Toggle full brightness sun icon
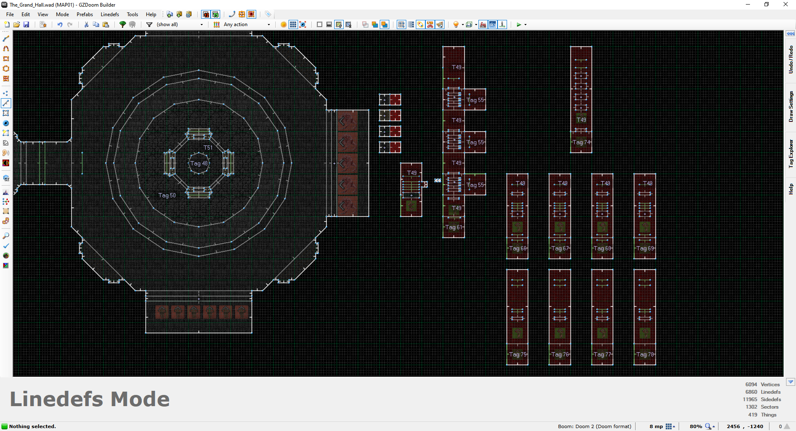796x431 pixels. [x=284, y=24]
